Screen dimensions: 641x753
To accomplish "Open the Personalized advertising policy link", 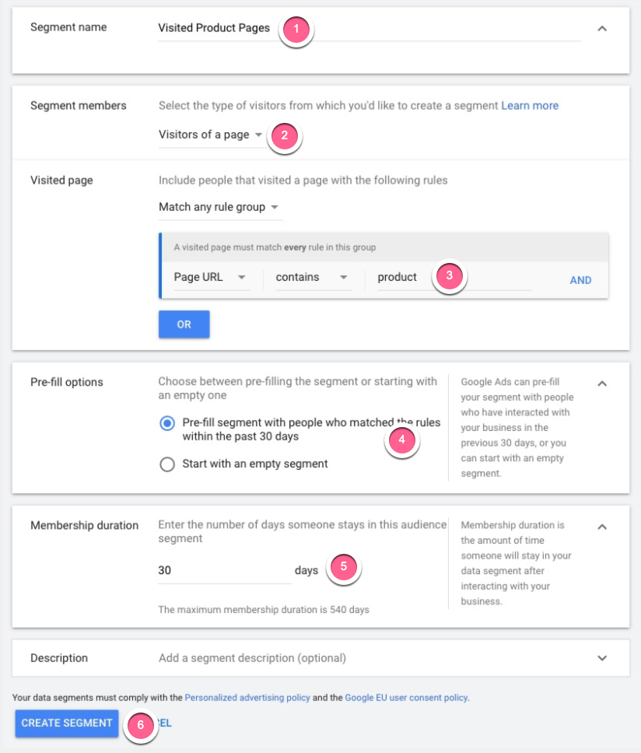I will [x=247, y=698].
